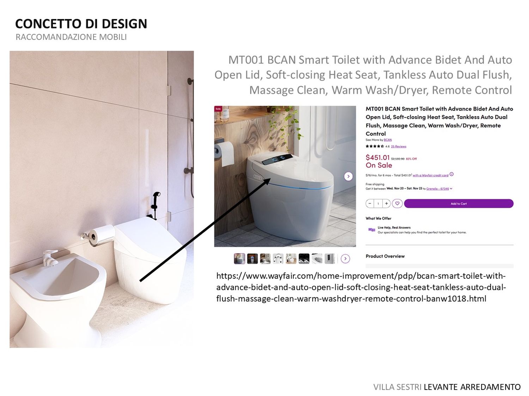The height and width of the screenshot is (396, 529).
Task: Click the quantity input field
Action: (378, 203)
